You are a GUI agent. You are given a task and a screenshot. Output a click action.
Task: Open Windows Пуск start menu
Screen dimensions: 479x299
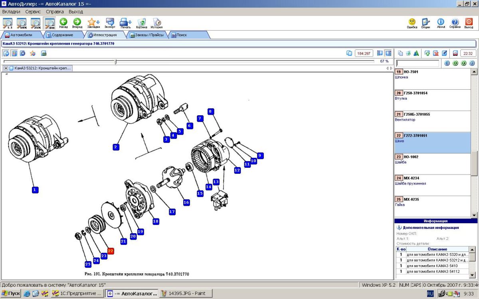[11, 293]
